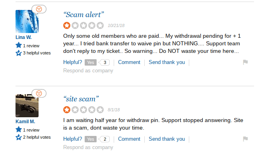Open Kamil M. profile name link
Screen dimensions: 260x157
[25, 122]
